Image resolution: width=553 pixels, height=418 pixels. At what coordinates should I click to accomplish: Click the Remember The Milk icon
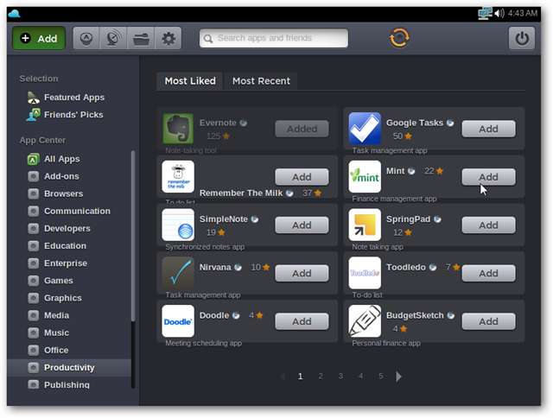(x=178, y=177)
